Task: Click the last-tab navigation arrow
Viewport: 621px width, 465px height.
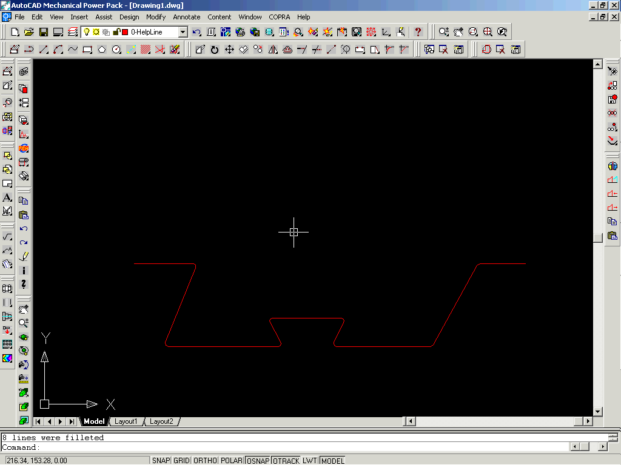Action: click(x=72, y=421)
